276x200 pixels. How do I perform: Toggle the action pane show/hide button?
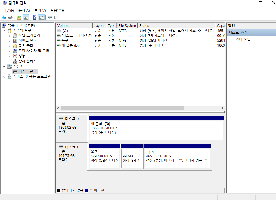(41, 18)
